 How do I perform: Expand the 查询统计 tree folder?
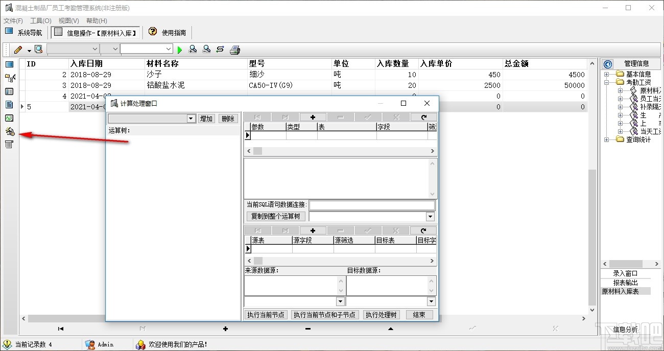pyautogui.click(x=606, y=139)
